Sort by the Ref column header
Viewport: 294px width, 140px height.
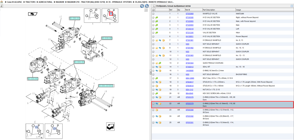click(171, 10)
